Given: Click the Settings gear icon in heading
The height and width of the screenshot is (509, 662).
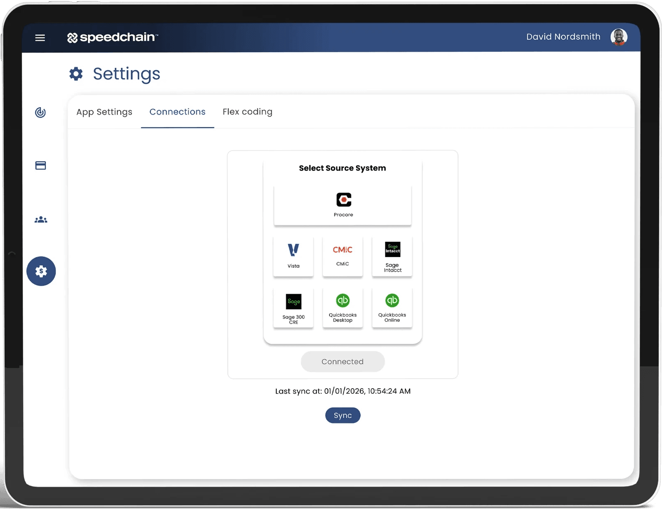Looking at the screenshot, I should coord(76,74).
